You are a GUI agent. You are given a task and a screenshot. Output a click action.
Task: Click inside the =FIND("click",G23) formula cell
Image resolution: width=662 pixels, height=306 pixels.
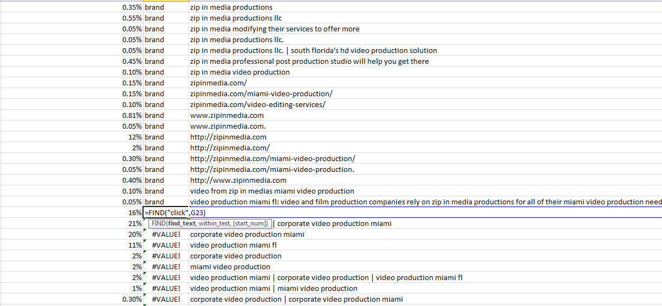tap(165, 212)
